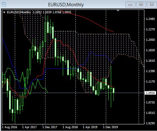Click the OHLC values text in chart header
The height and width of the screenshot is (131, 157).
pyautogui.click(x=52, y=12)
